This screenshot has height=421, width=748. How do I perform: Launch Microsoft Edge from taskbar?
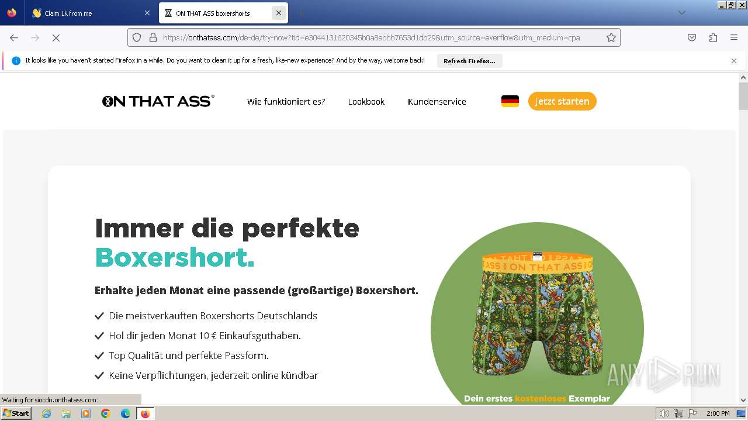tap(126, 413)
